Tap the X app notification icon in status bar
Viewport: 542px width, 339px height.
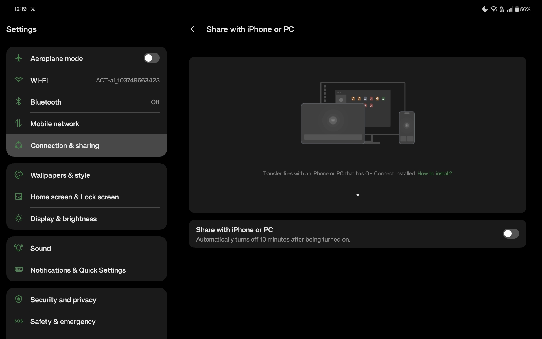pos(33,9)
